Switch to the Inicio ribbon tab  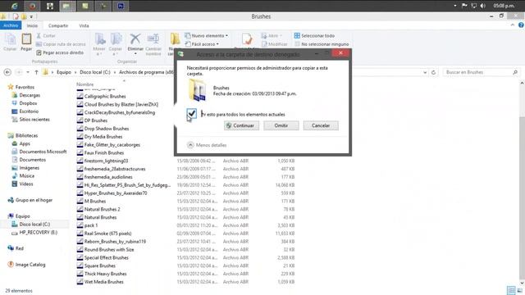32,25
